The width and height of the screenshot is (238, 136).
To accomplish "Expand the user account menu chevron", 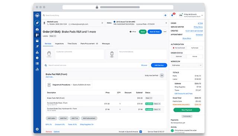I will [202, 15].
